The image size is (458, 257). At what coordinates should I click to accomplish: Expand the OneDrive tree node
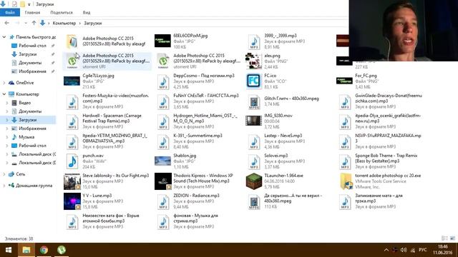(x=4, y=83)
